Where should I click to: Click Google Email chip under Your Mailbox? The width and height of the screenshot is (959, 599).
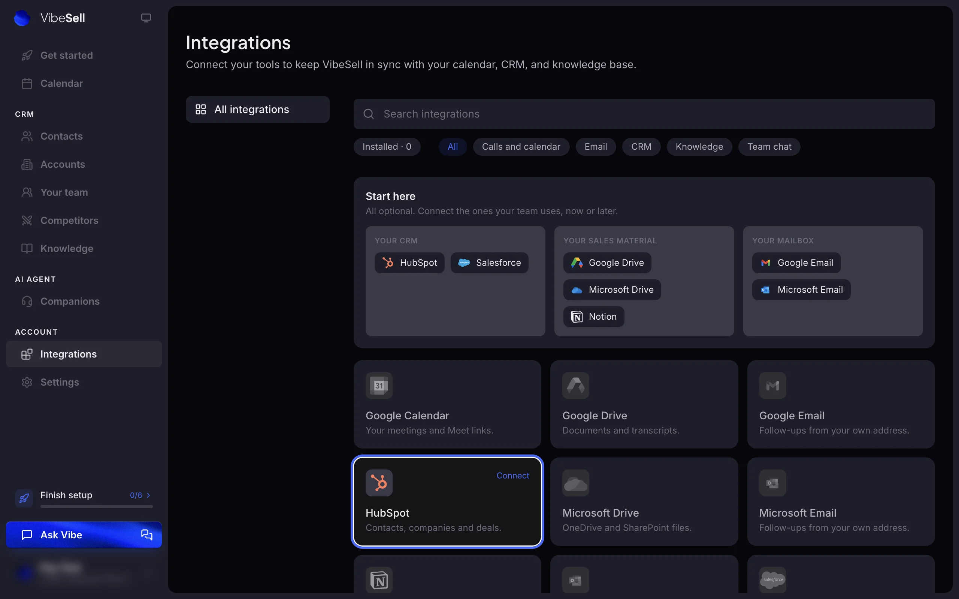coord(796,263)
